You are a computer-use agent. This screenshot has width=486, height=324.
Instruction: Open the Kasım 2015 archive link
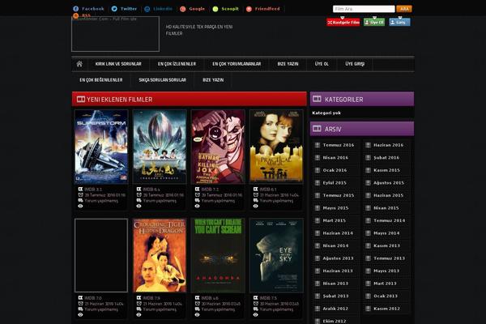(x=386, y=170)
